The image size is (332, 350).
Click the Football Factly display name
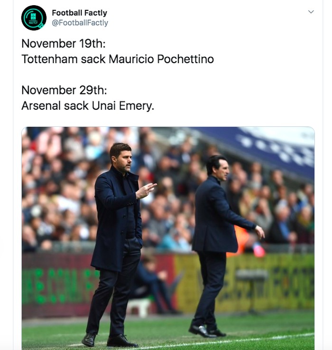coord(79,13)
